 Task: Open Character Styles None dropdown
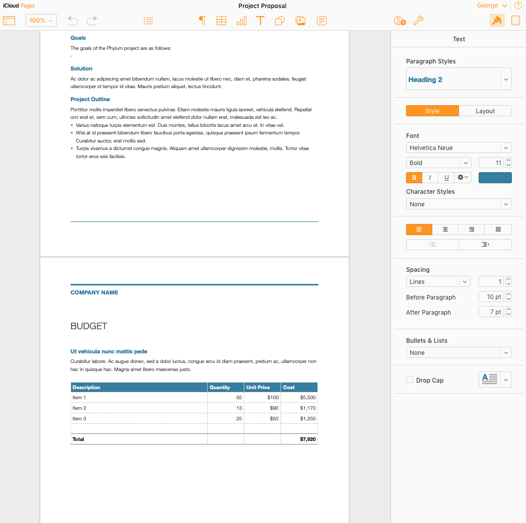(458, 204)
